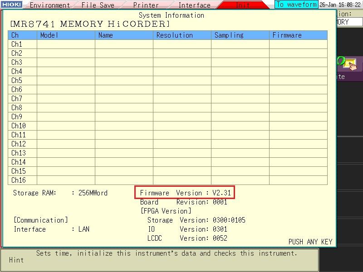Viewport: 363px width, 272px height.
Task: Click the MR8741 MEMORY HiCORDER heading
Action: pyautogui.click(x=90, y=24)
